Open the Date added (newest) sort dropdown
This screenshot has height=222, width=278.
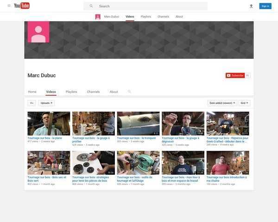222,103
